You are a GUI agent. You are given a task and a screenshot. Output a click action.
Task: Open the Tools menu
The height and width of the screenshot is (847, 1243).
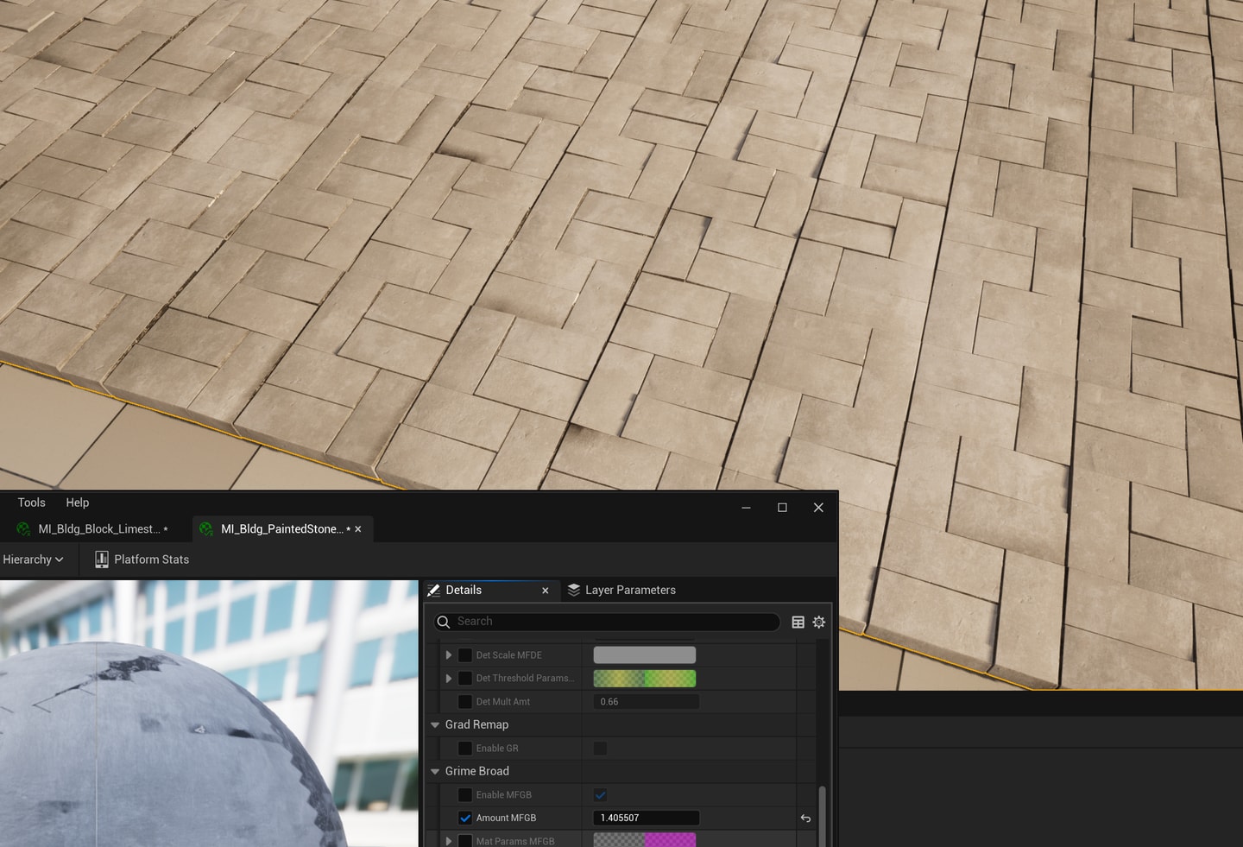31,503
